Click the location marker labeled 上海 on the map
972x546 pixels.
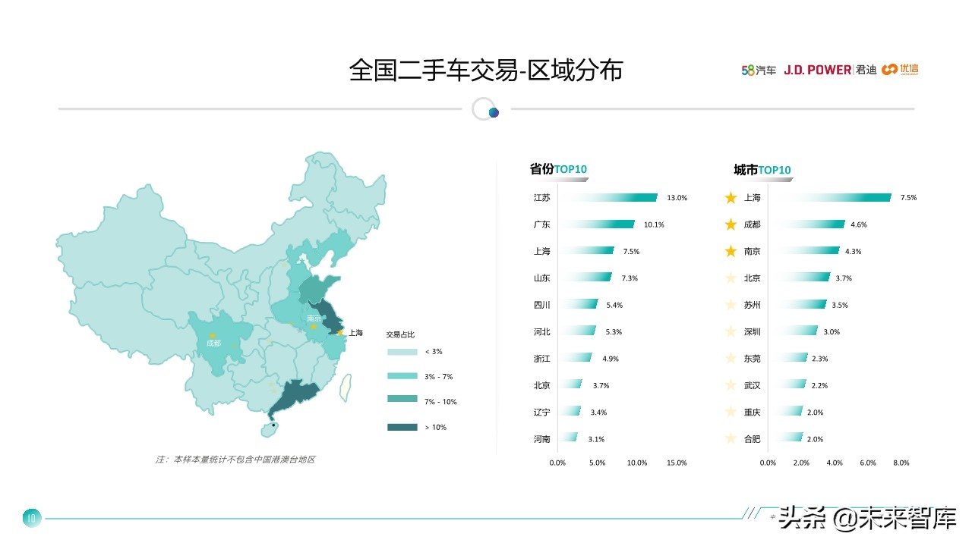pyautogui.click(x=342, y=332)
